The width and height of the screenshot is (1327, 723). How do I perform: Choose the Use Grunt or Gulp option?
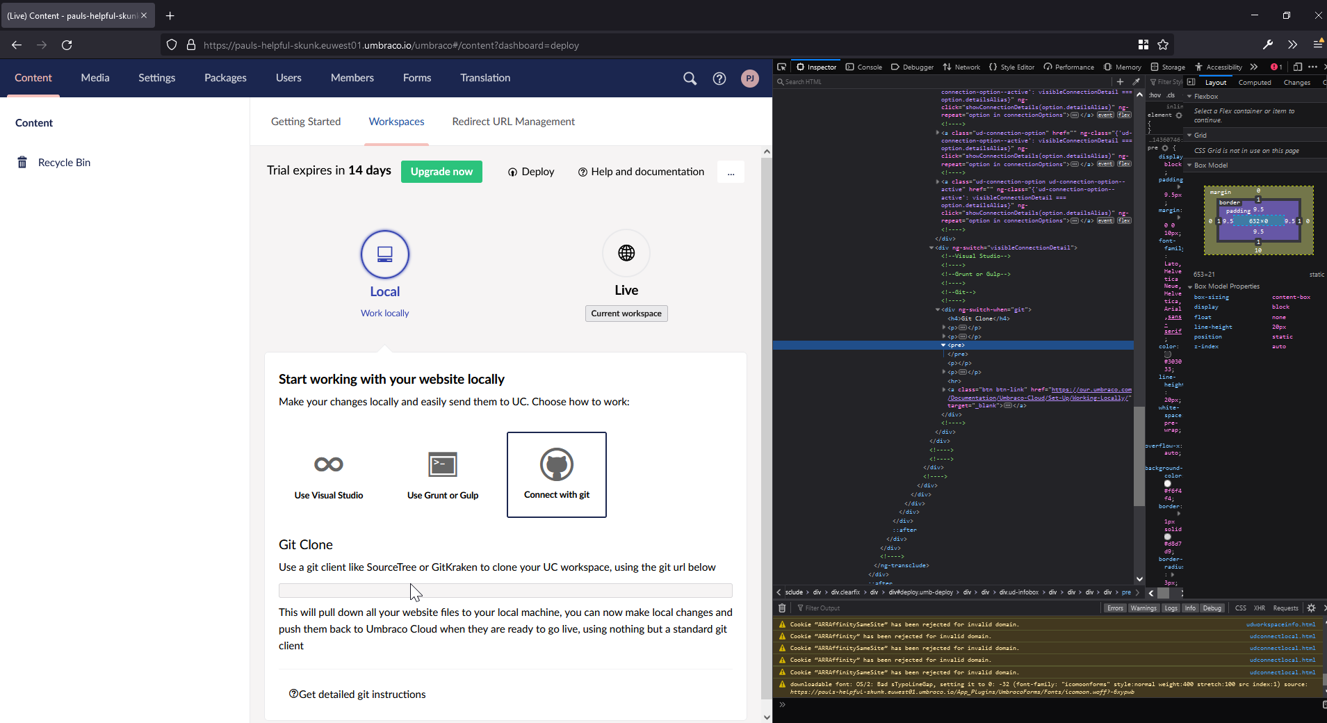point(443,475)
